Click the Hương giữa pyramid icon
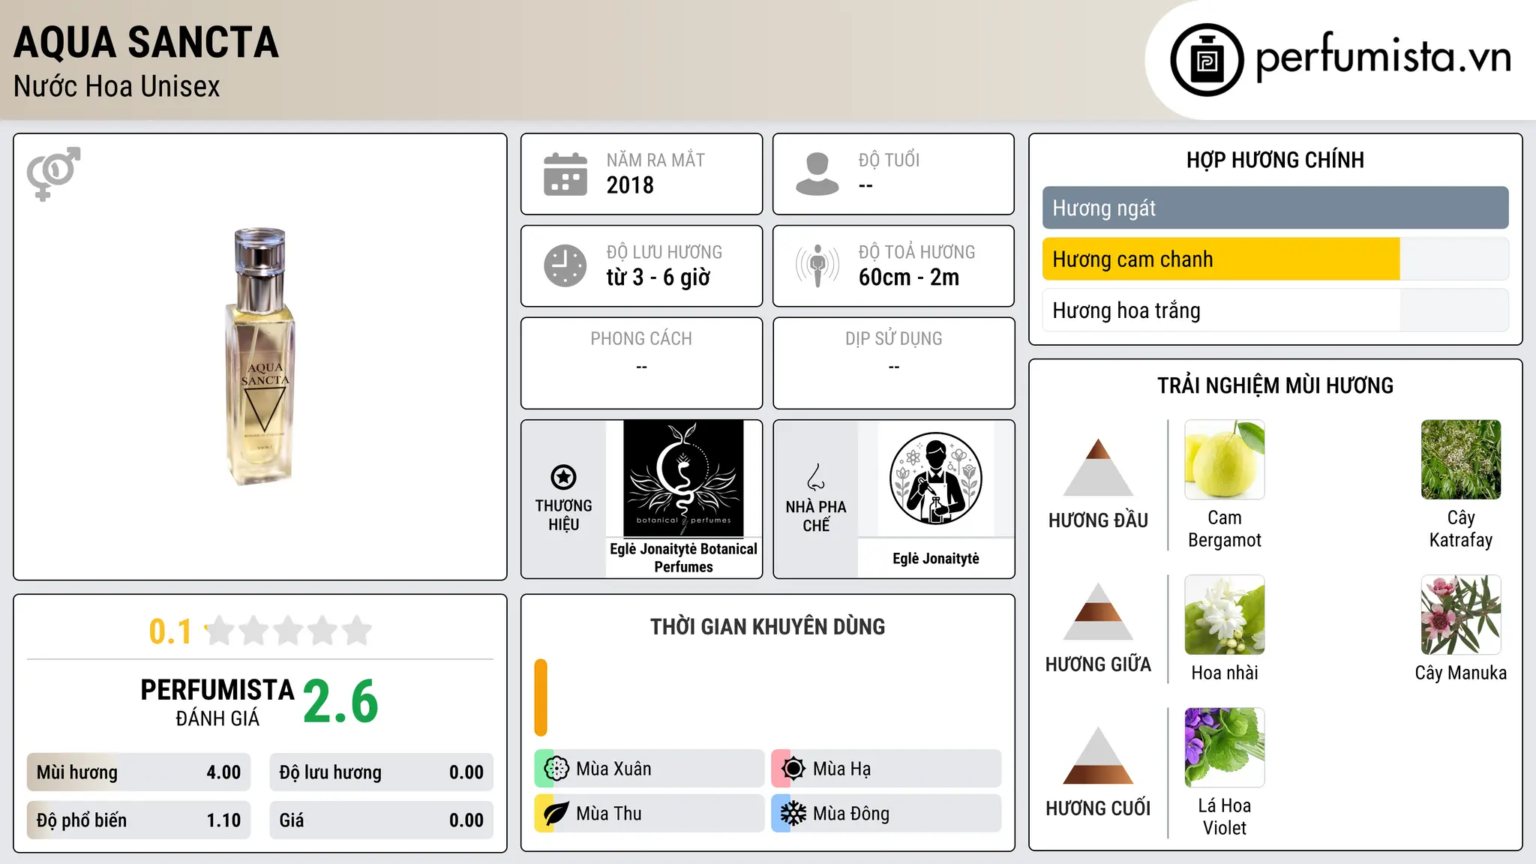 (x=1099, y=611)
